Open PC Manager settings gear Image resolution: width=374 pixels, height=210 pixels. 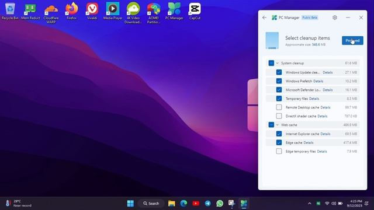point(335,17)
